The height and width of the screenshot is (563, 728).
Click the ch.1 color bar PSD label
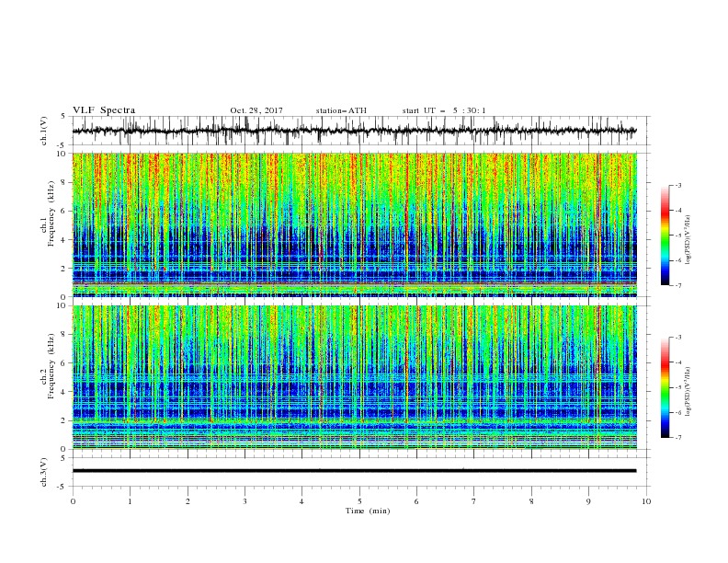pos(688,240)
